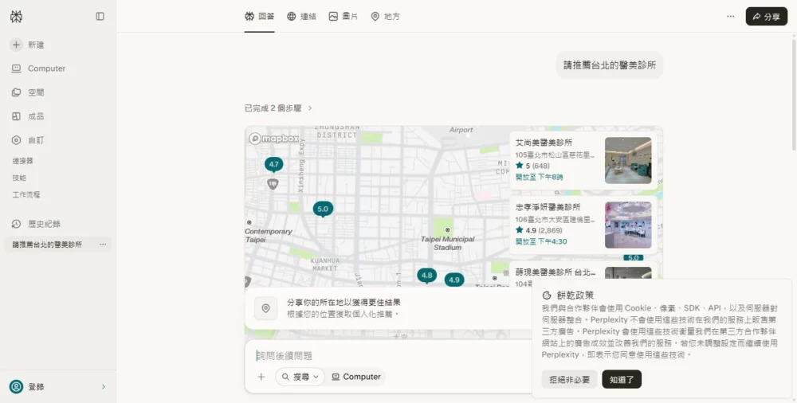This screenshot has width=797, height=403.
Task: Open the 搜尋 mode dropdown
Action: (300, 377)
